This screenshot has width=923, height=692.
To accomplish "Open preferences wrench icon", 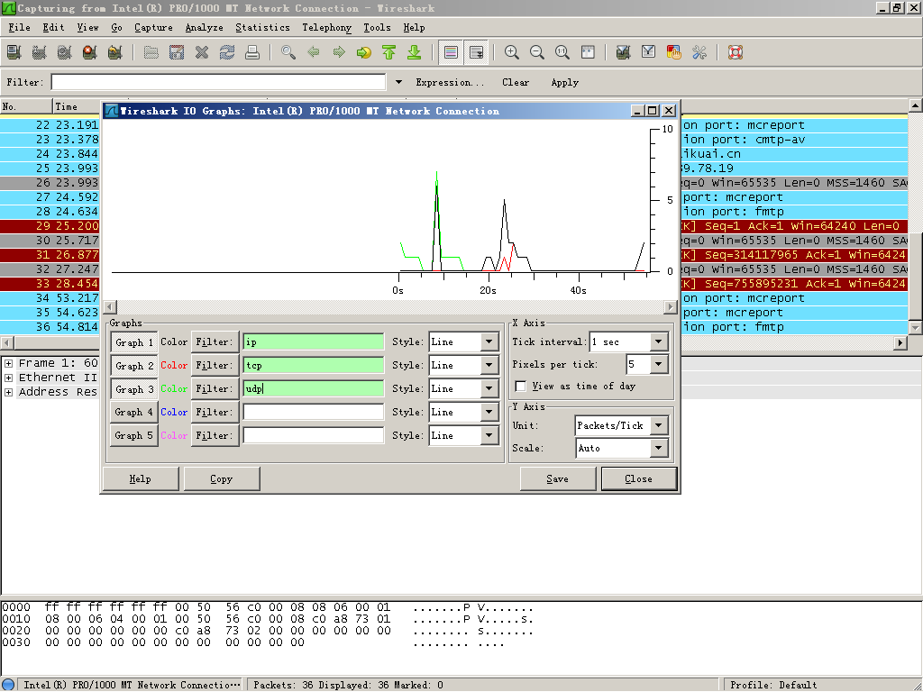I will (699, 52).
